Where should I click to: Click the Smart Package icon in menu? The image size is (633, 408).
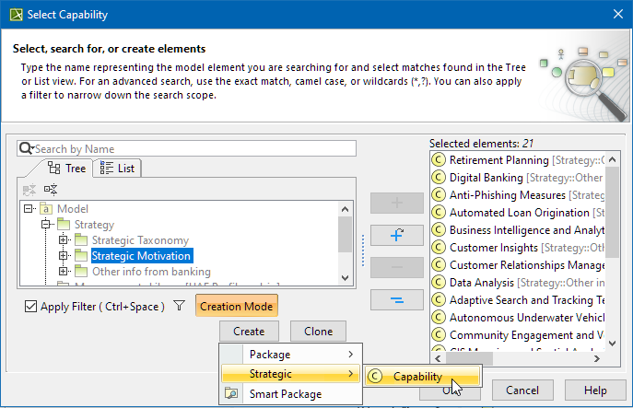click(233, 394)
